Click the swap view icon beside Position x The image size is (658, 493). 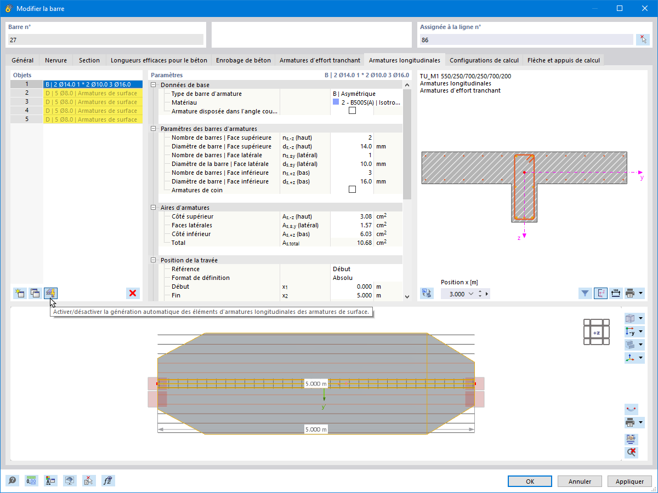427,294
